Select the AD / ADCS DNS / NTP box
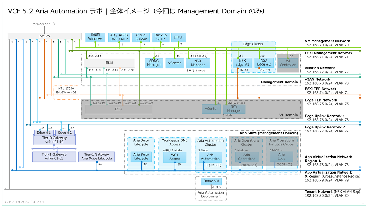Viewport: 368px width, 207px height. point(120,37)
